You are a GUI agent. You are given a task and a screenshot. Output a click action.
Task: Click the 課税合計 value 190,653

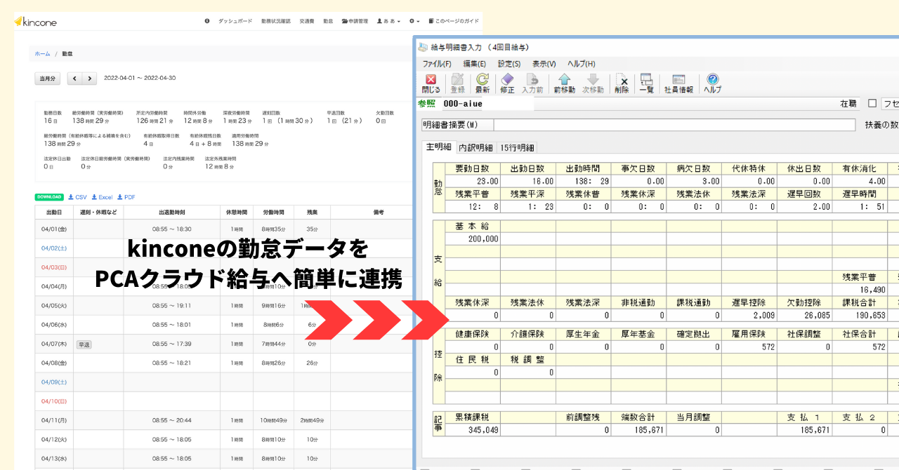[860, 316]
